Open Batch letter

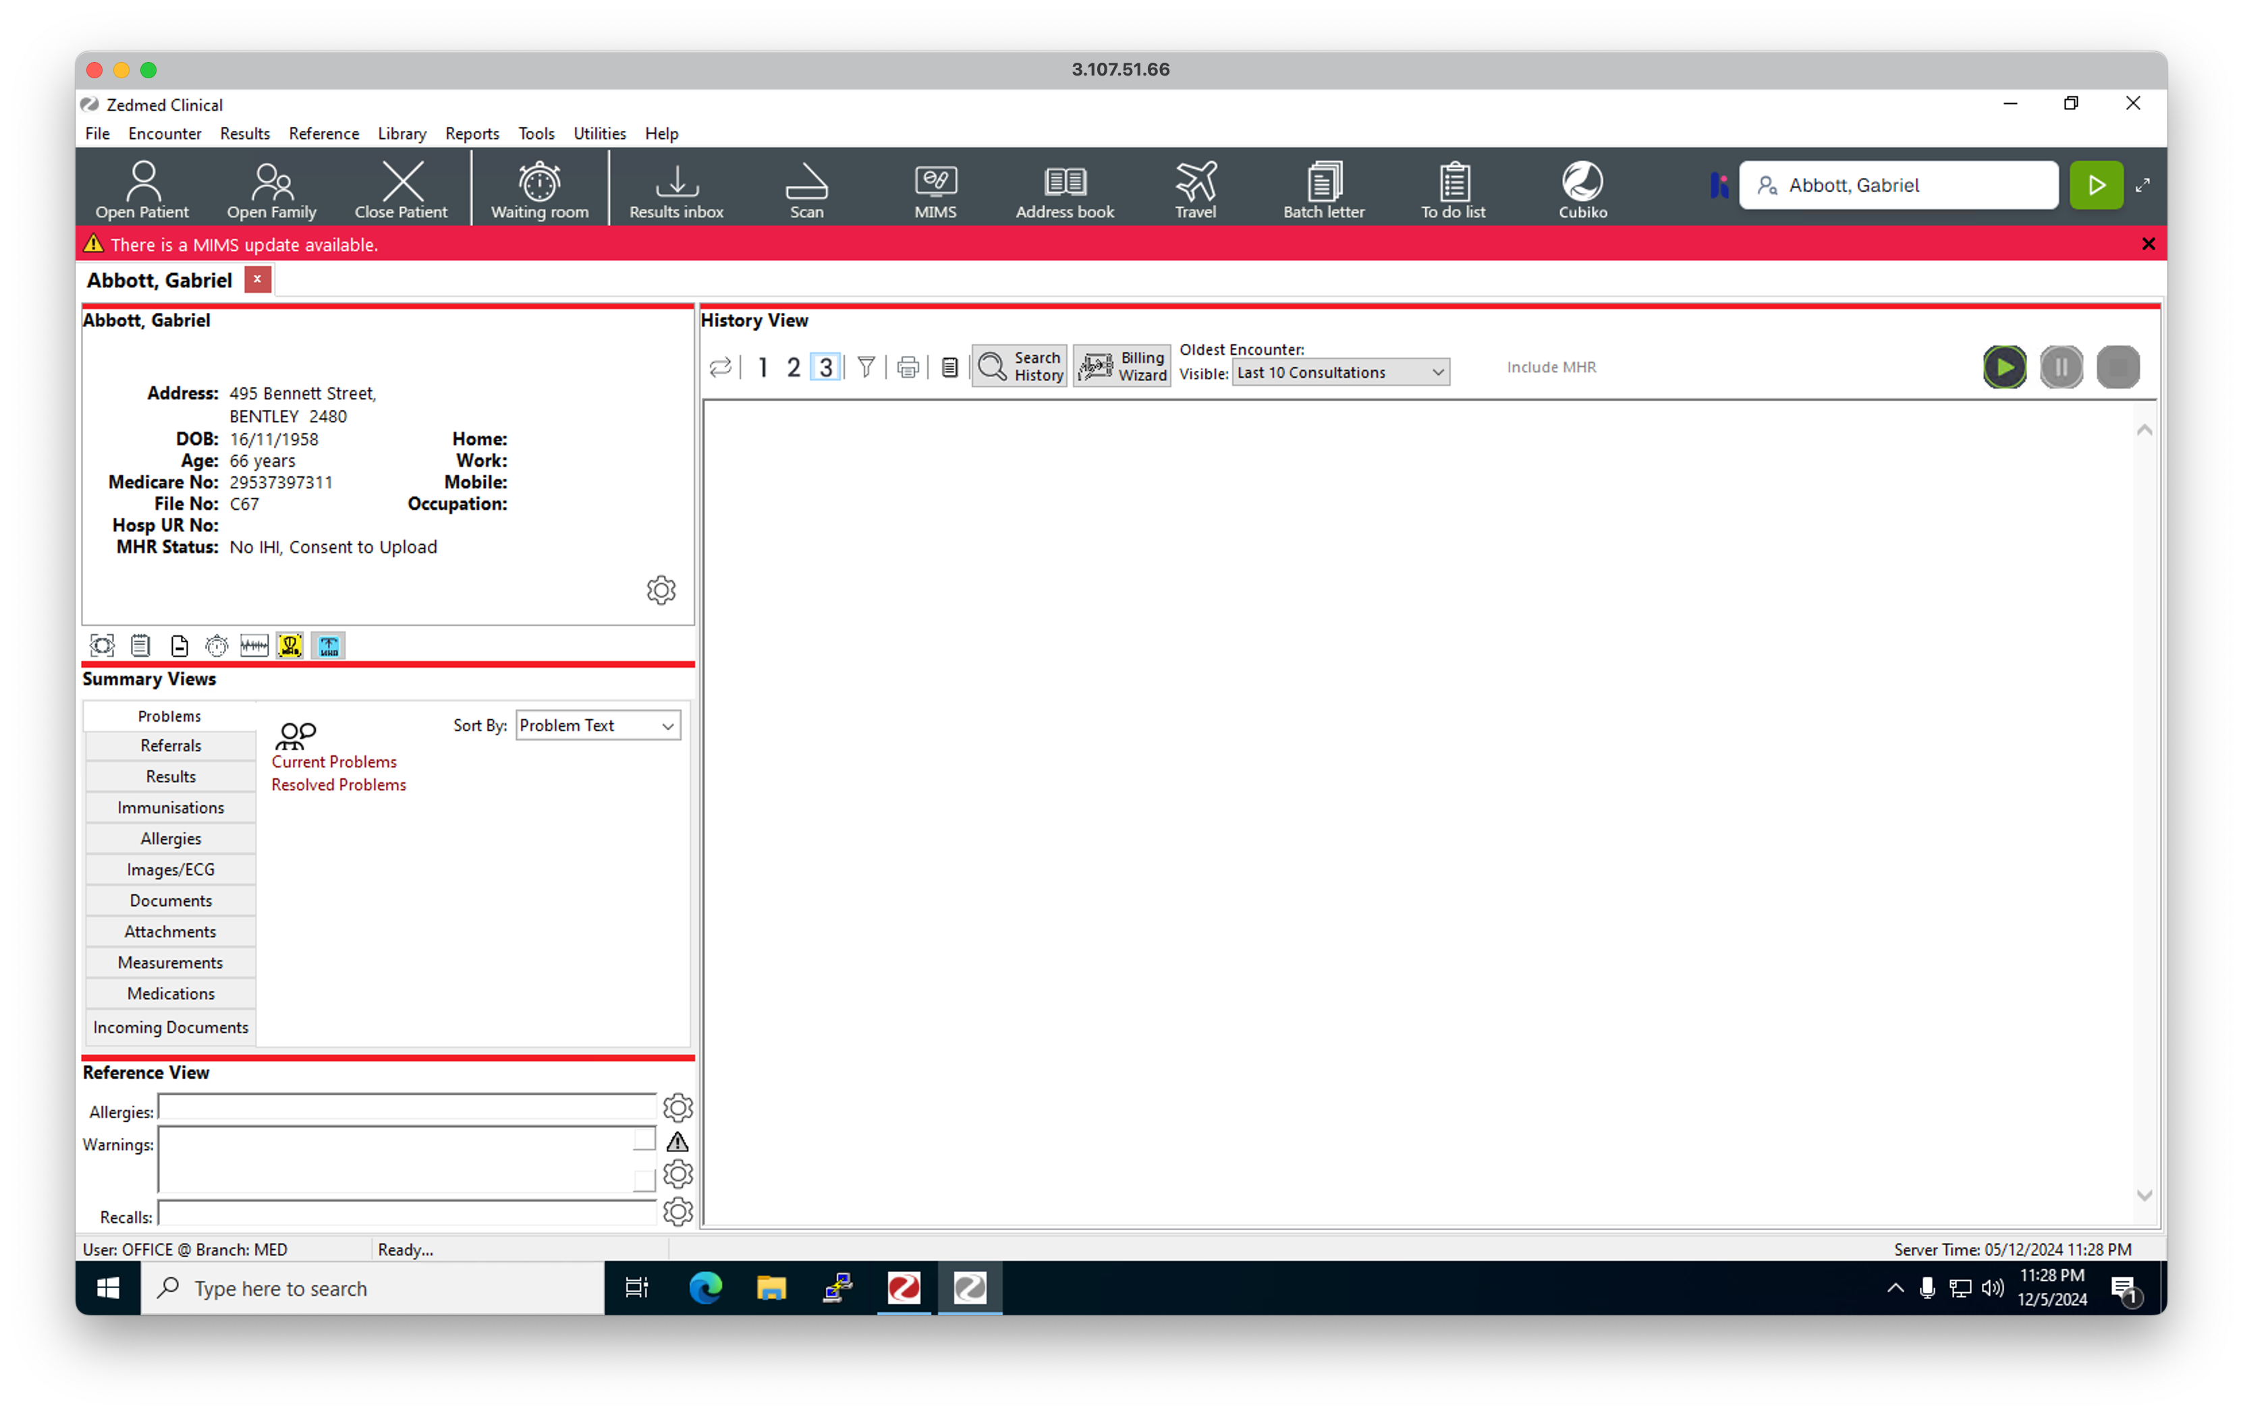[1324, 189]
